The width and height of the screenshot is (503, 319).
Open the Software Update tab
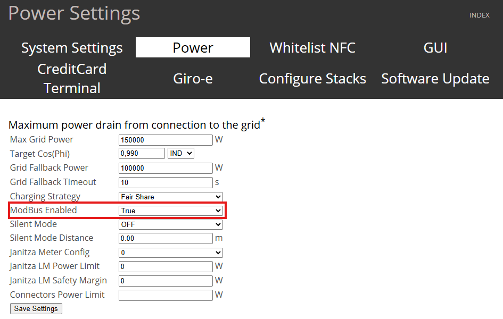[x=435, y=79]
